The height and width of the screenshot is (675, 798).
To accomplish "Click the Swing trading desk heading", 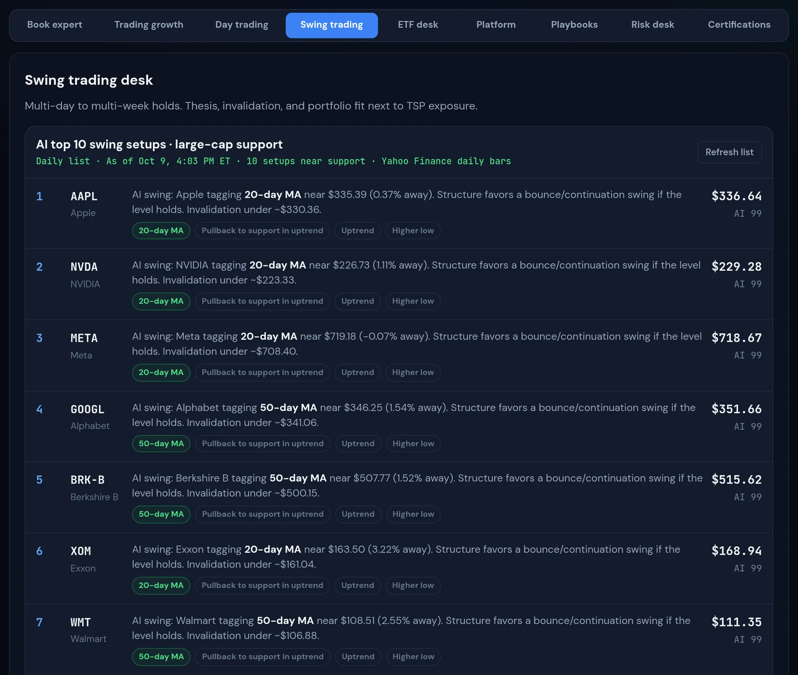I will point(89,80).
